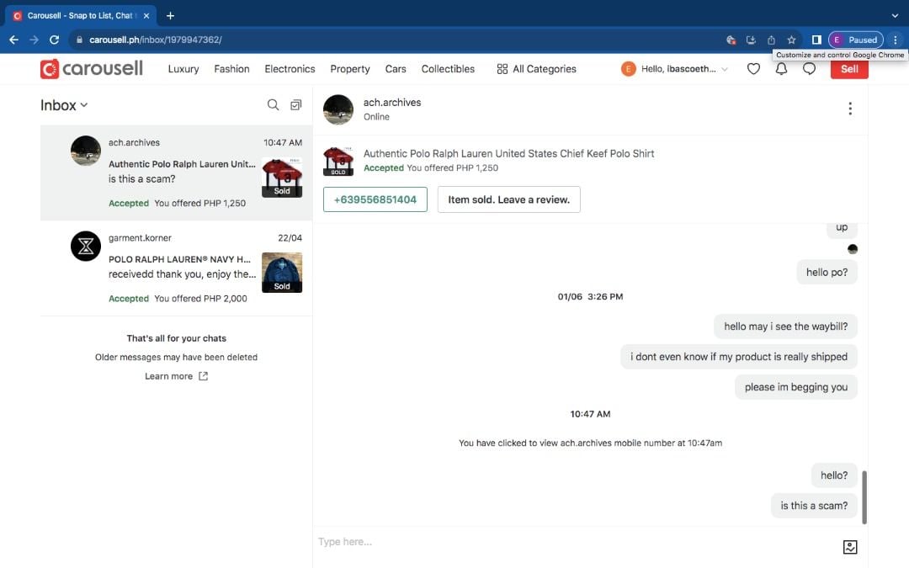Search the inbox with magnifier icon
The height and width of the screenshot is (568, 909).
(x=273, y=104)
